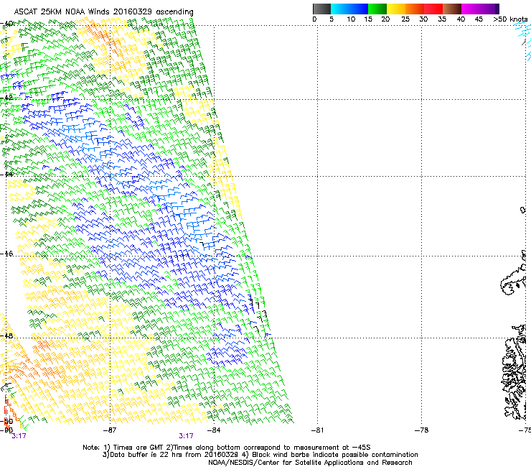
Task: Click the 'Data buffer is 22 hrs' note line
Action: click(x=260, y=455)
